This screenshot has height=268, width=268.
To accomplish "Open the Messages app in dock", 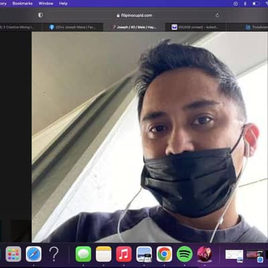I will (83, 254).
